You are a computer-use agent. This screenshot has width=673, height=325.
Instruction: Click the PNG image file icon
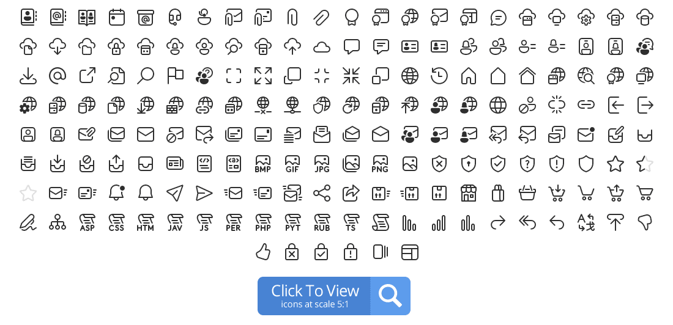pos(381,164)
